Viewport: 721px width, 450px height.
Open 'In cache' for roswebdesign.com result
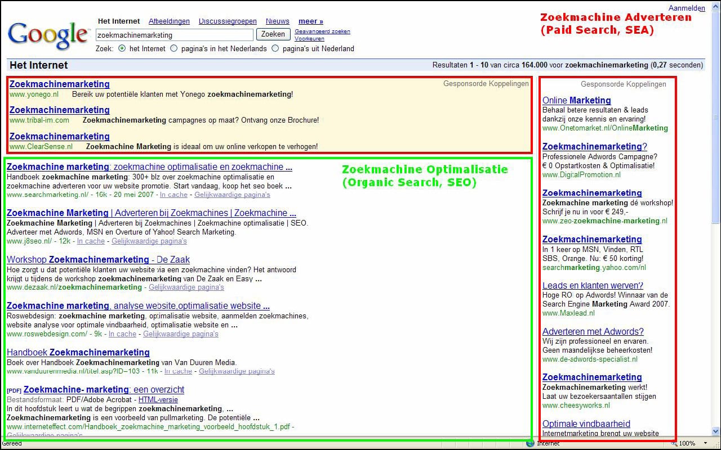[122, 334]
